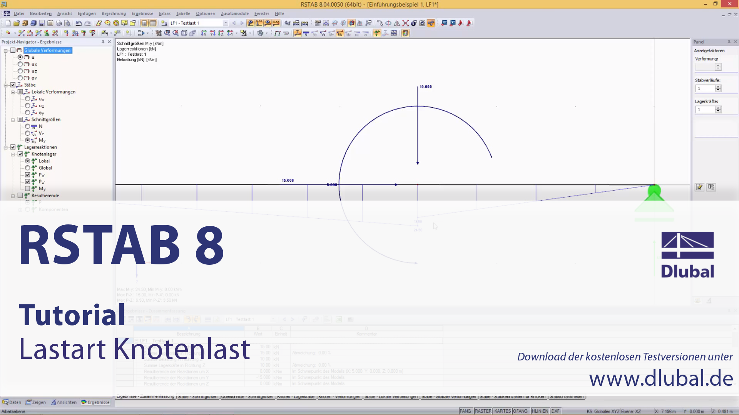
Task: Collapse the Schnittgrößen tree node
Action: 13,120
